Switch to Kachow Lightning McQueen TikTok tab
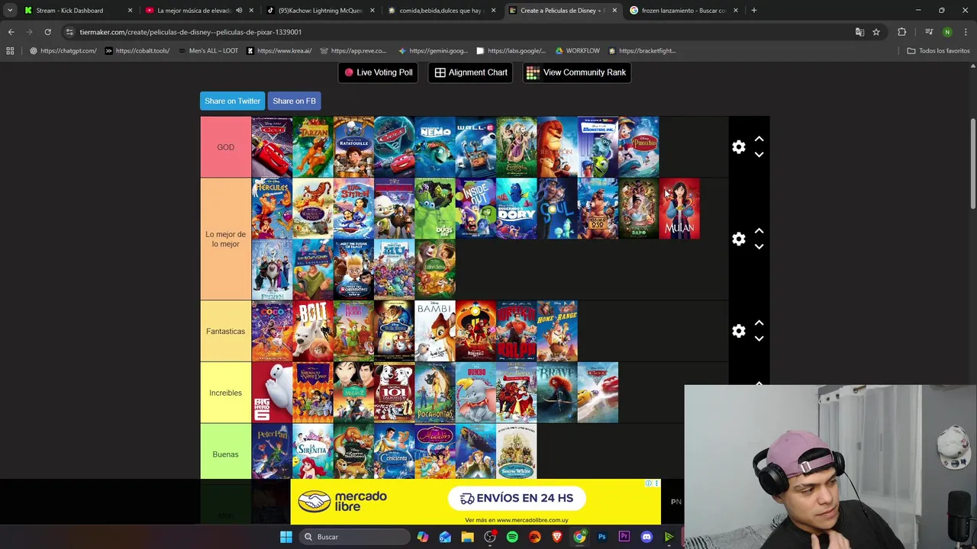977x549 pixels. [x=320, y=11]
